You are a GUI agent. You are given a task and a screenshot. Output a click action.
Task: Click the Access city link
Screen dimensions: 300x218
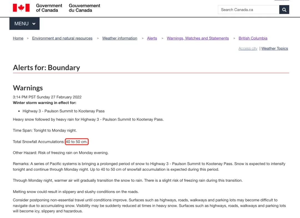click(x=248, y=49)
